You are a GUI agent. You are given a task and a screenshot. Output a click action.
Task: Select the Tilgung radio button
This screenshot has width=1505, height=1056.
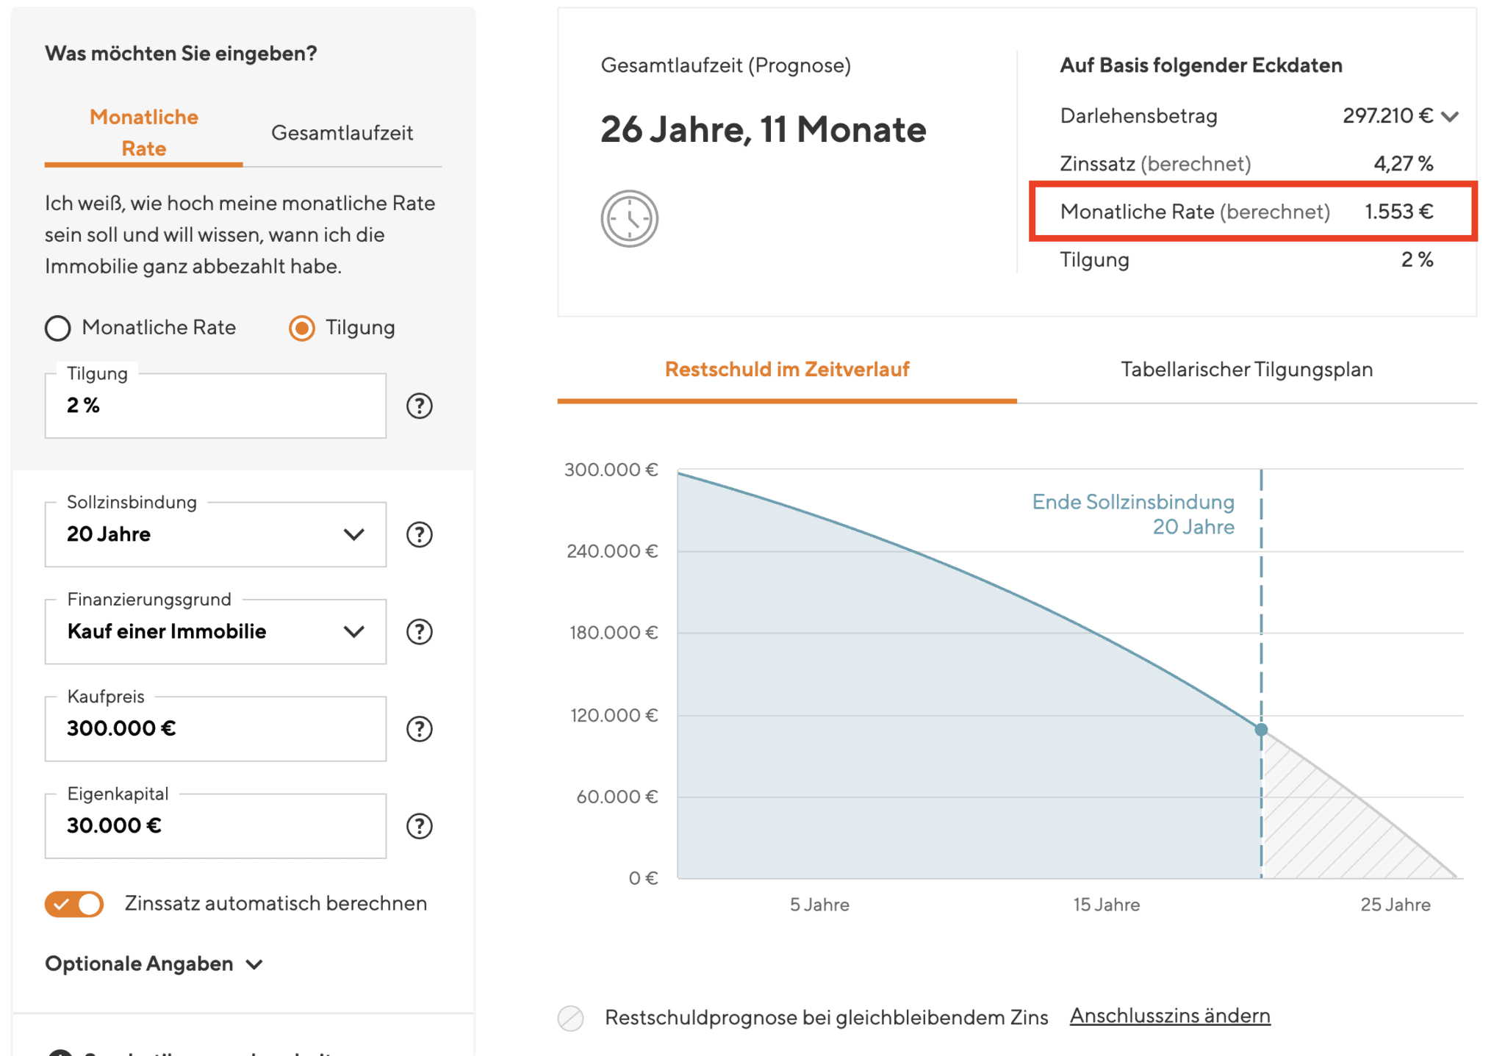(x=302, y=328)
